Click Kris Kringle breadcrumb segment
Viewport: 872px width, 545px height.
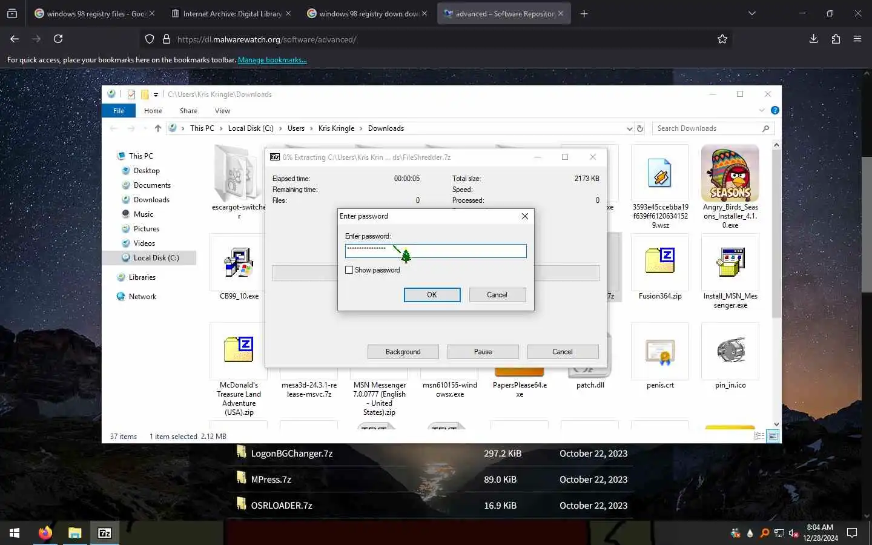point(336,128)
